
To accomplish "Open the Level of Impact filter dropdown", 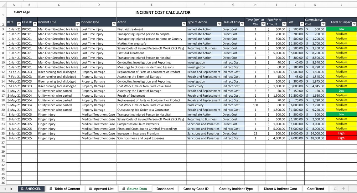I will (354, 23).
